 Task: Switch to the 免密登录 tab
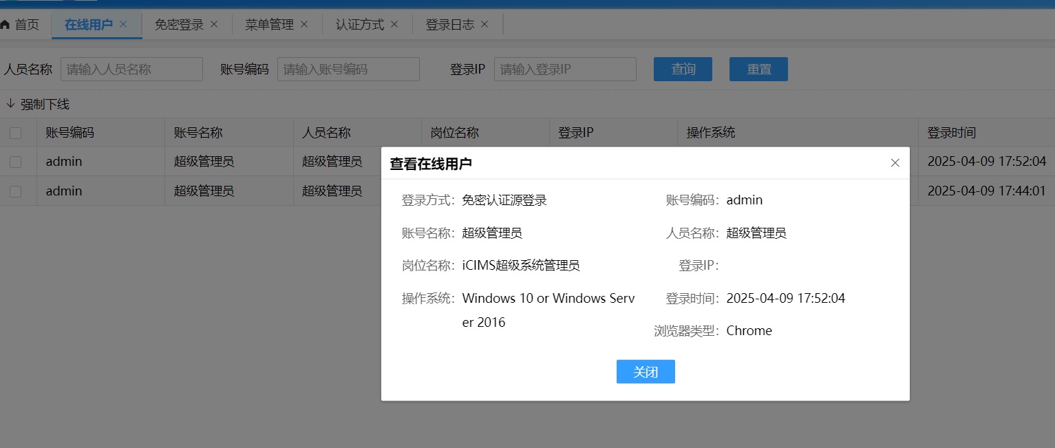[x=179, y=25]
